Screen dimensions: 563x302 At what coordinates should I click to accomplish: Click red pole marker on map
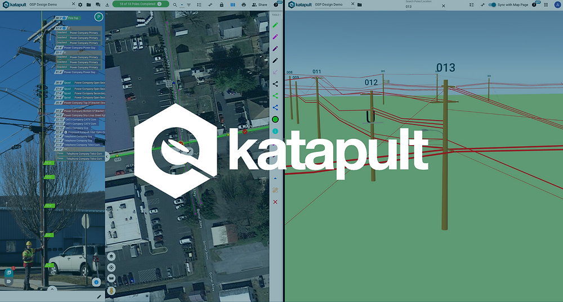point(245,132)
